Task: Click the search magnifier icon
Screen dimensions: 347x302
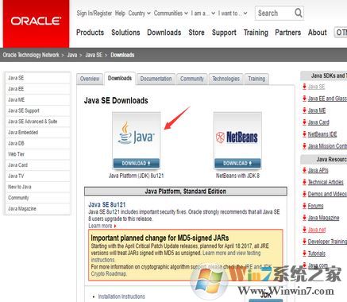Action: point(299,13)
